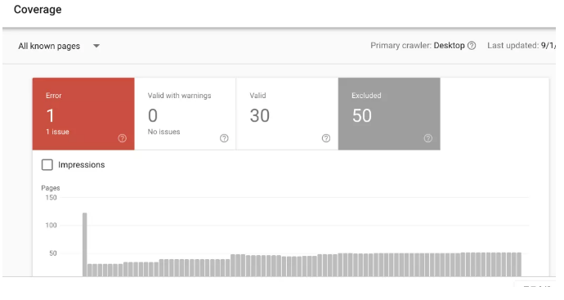The image size is (564, 300).
Task: Open the All known pages filter
Action: click(x=59, y=46)
